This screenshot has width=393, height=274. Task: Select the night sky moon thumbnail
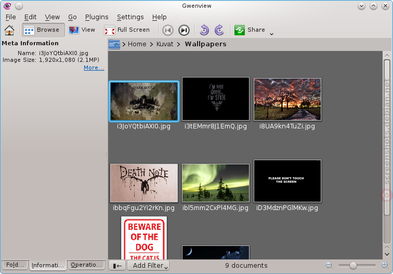click(216, 253)
